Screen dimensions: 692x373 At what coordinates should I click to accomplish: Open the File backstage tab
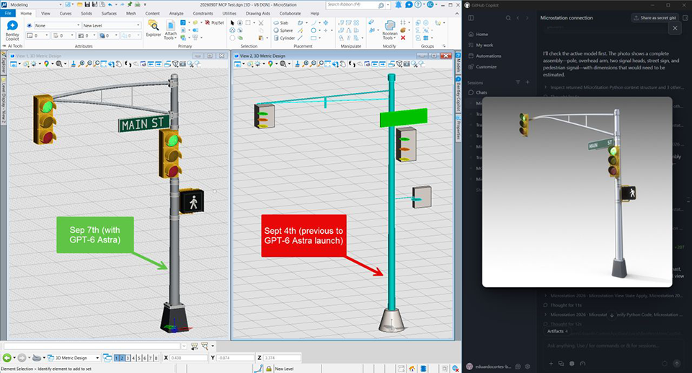click(x=8, y=13)
